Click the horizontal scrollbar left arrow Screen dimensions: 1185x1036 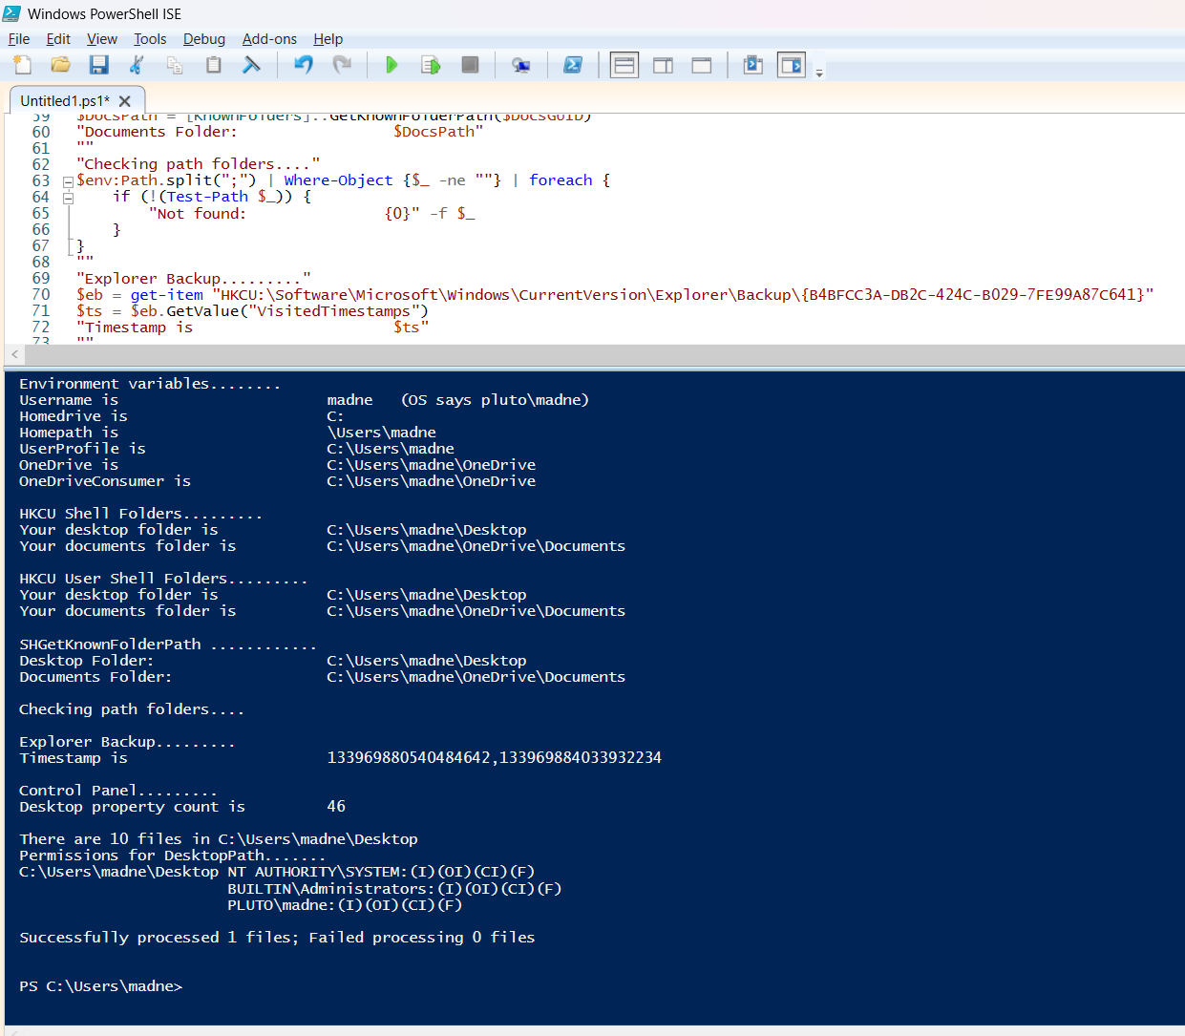pyautogui.click(x=14, y=354)
